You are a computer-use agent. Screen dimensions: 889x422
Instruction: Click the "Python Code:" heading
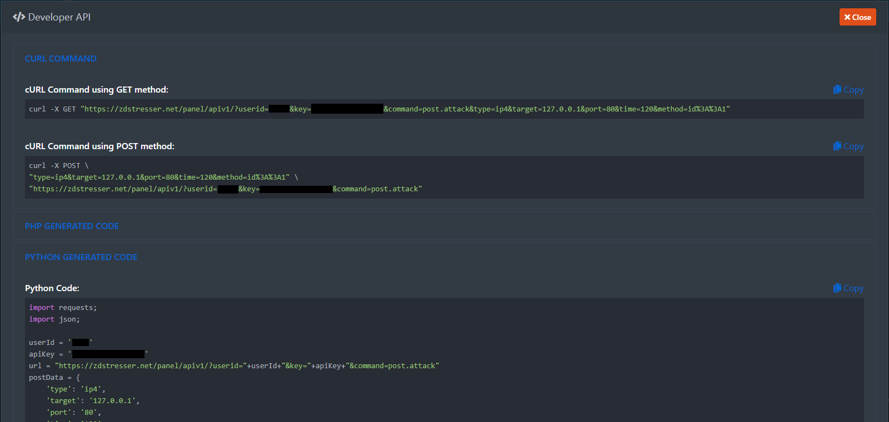coord(52,288)
